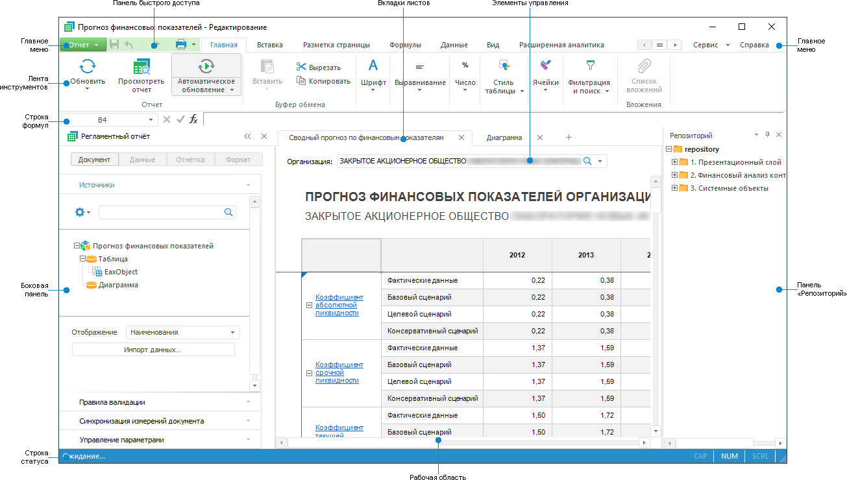Viewport: 847px width, 480px height.
Task: Click the fx insert function icon
Action: pyautogui.click(x=193, y=119)
